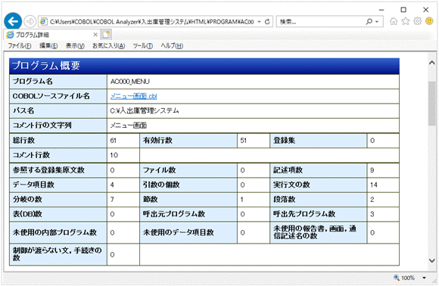Open the メニュー画面.cbl source link

133,96
